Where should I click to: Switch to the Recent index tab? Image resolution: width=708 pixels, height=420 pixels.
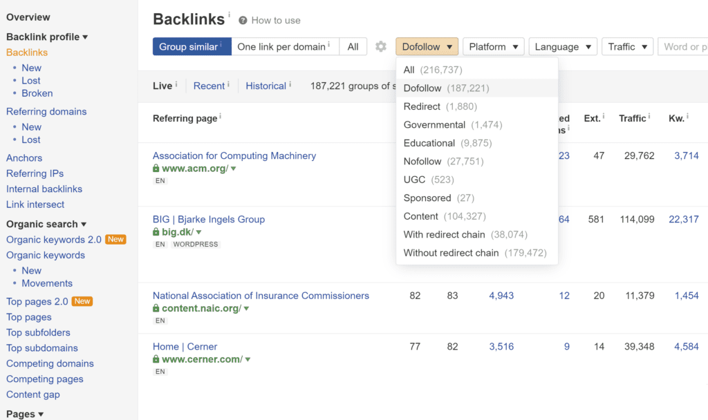coord(209,86)
